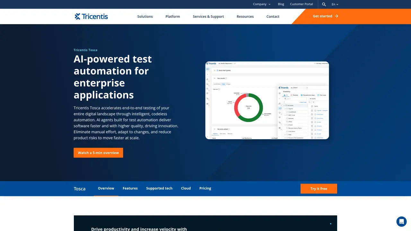
Task: Click the arrow icon next to Get started
Action: click(337, 16)
